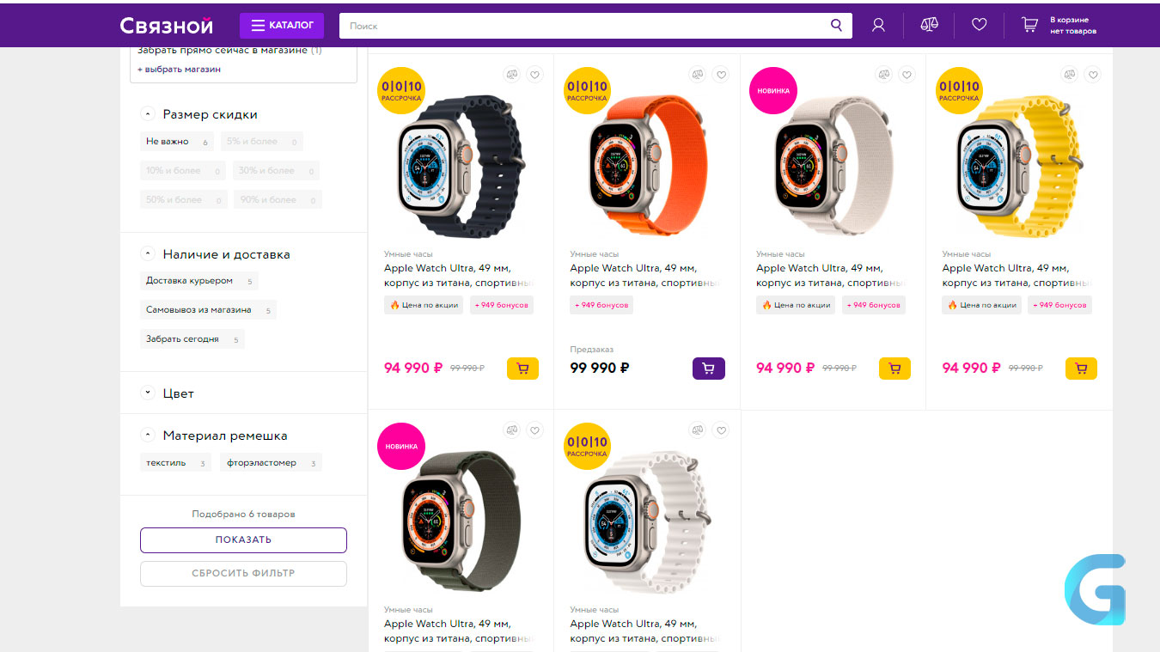
Task: Open the 'Каталог' menu
Action: (282, 26)
